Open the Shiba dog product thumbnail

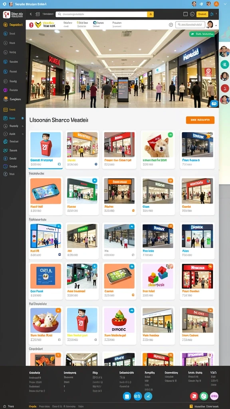158,145
